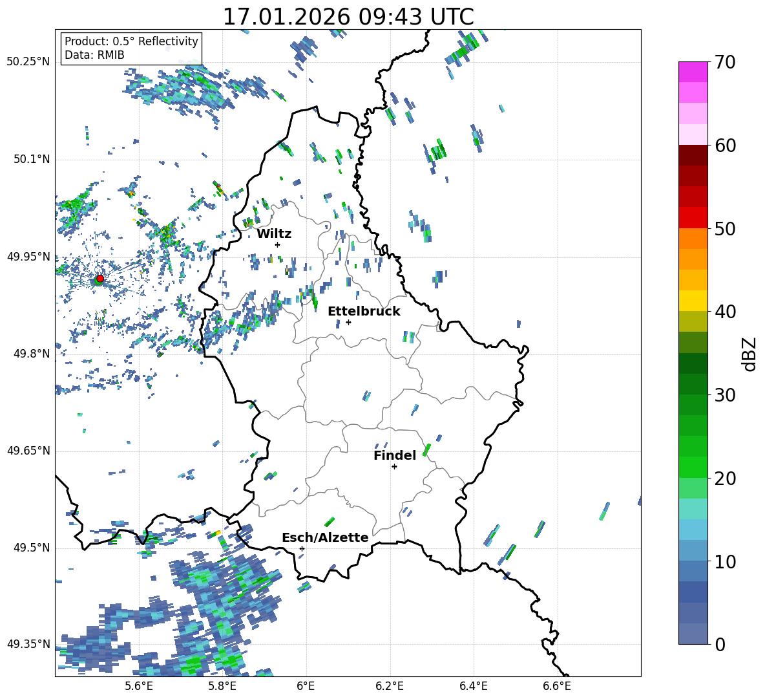This screenshot has width=765, height=699.
Task: Click the 6.4°E longitude label
Action: tap(474, 686)
